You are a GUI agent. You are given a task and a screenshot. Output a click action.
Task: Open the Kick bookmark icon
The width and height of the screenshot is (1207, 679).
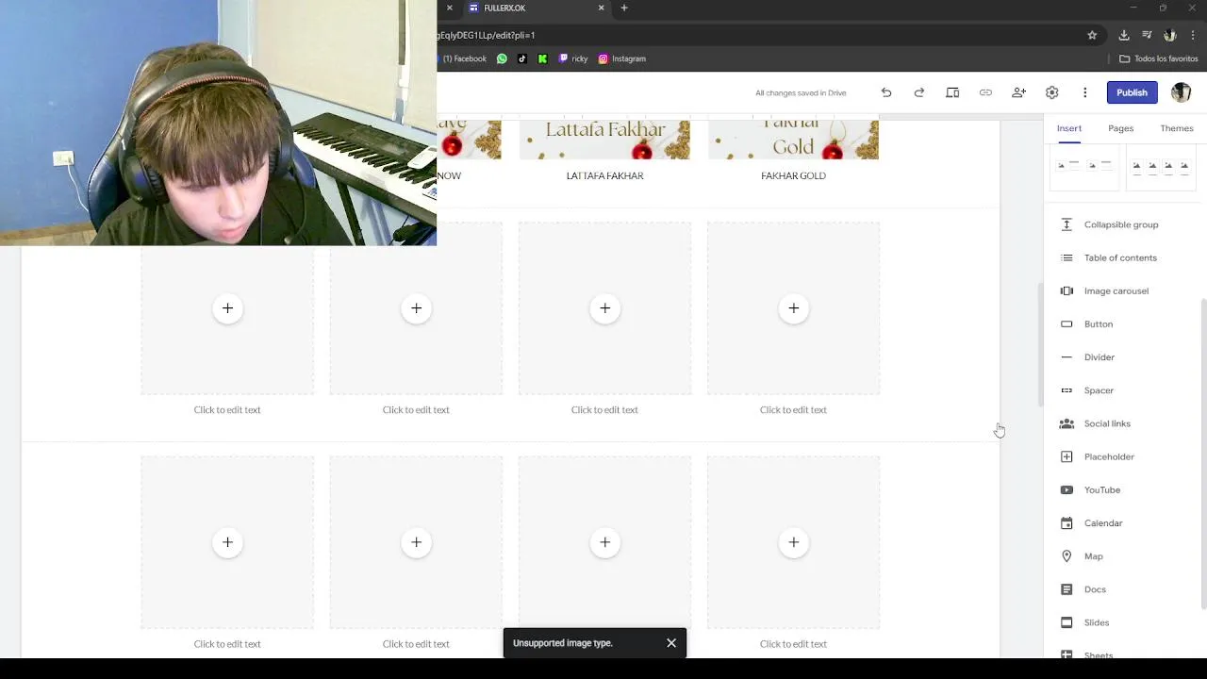[x=542, y=58]
